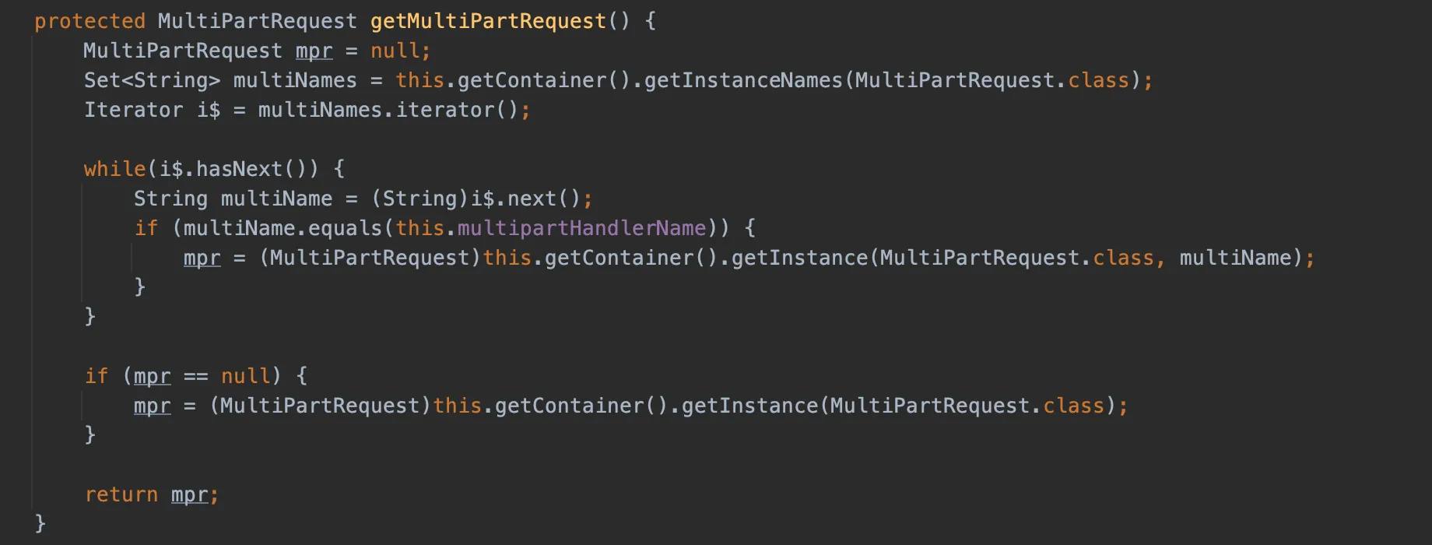The height and width of the screenshot is (545, 1432).
Task: Click mpr in the return statement
Action: (x=189, y=494)
